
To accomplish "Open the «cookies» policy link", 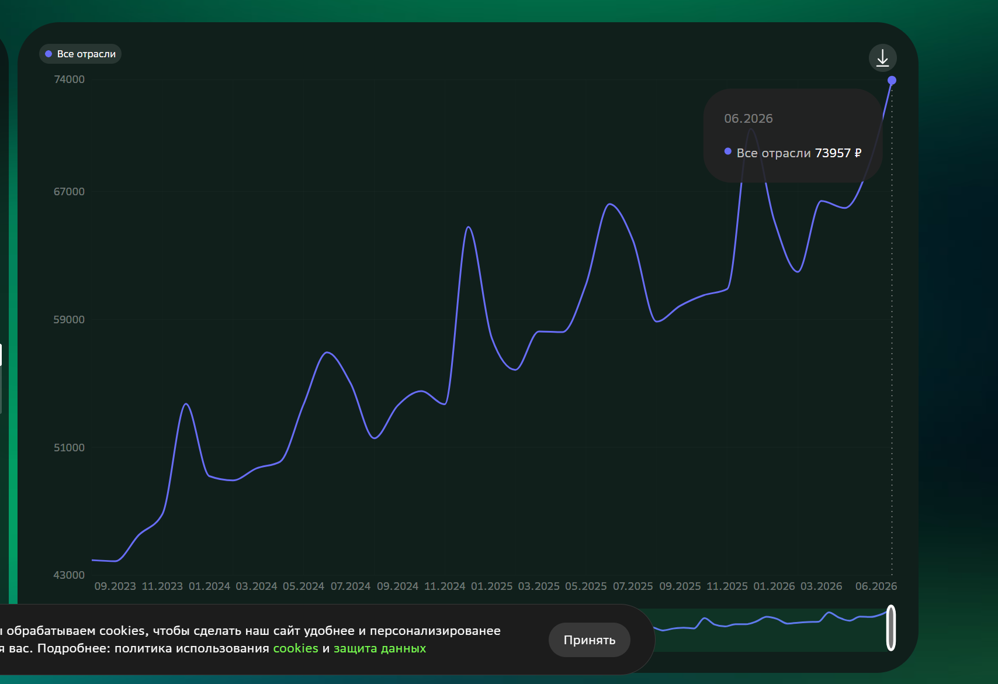I will pyautogui.click(x=296, y=648).
